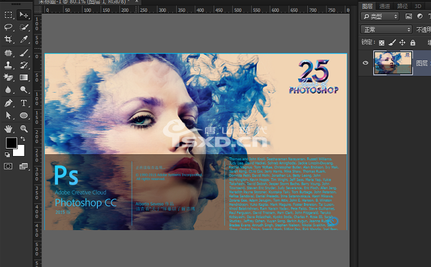
Task: Switch to 通道 (Channels) tab
Action: pyautogui.click(x=384, y=6)
